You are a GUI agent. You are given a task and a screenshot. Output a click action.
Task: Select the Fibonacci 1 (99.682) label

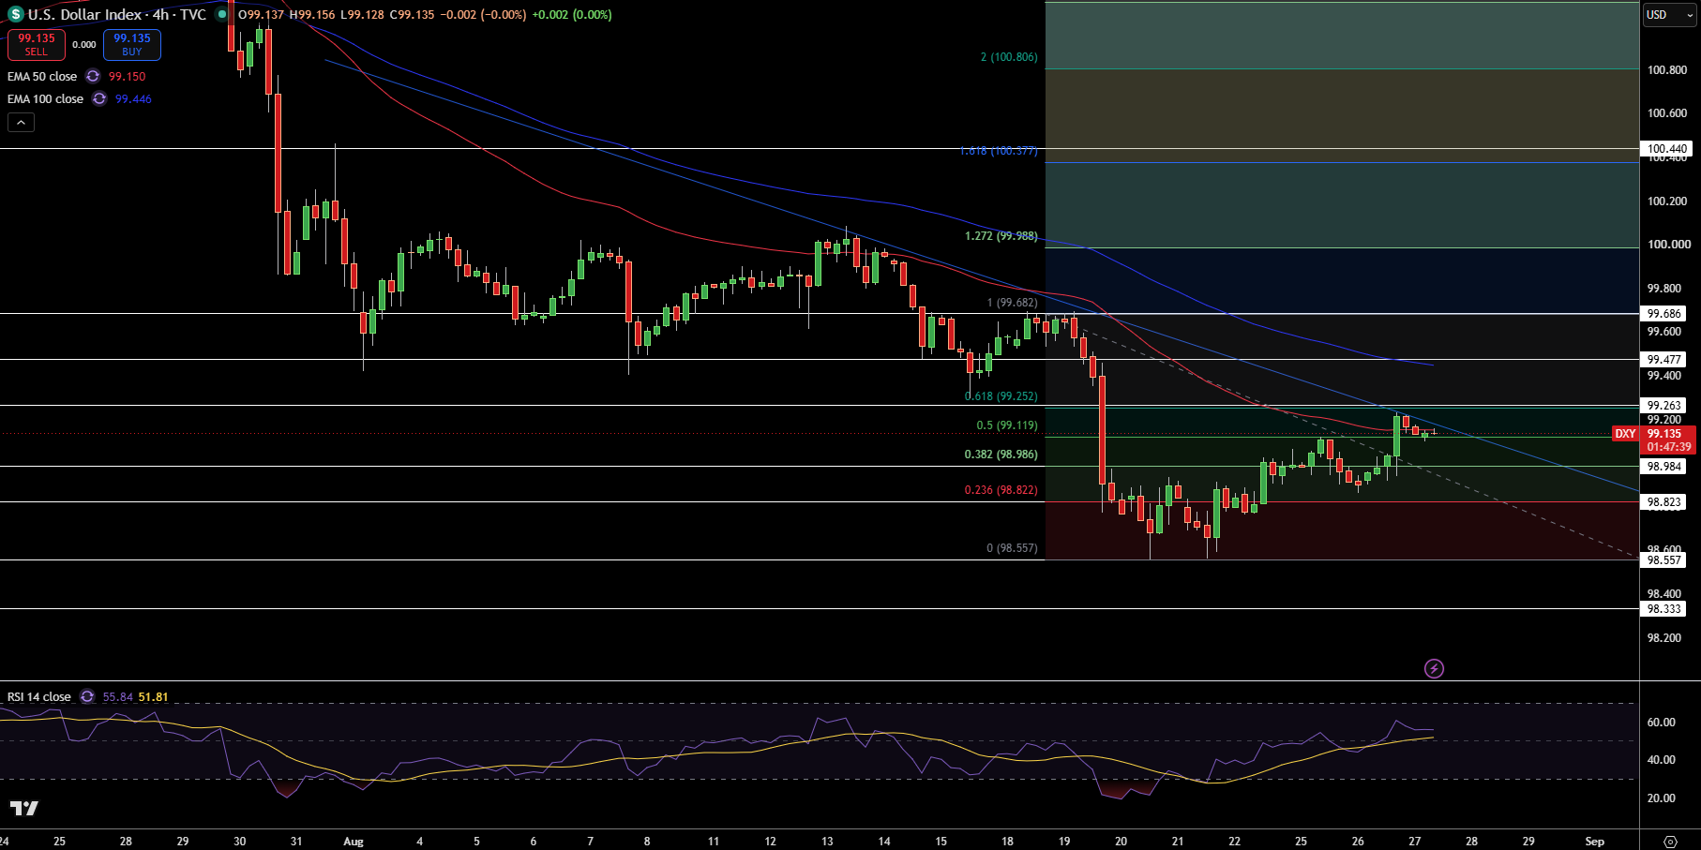[x=1013, y=302]
